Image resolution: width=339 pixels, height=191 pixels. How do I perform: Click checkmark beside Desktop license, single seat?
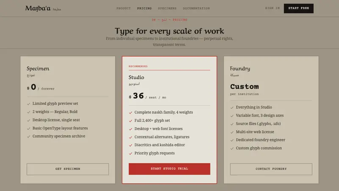coord(28,121)
